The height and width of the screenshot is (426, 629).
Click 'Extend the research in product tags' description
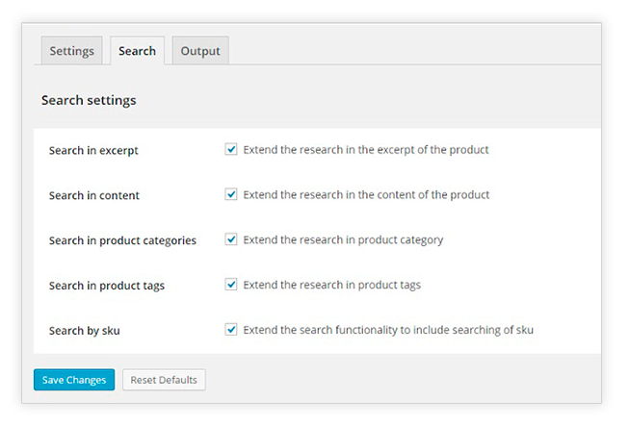(331, 285)
